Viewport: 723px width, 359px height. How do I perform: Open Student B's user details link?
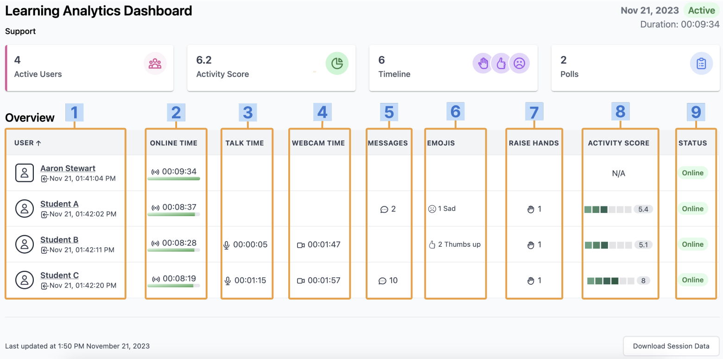point(59,240)
